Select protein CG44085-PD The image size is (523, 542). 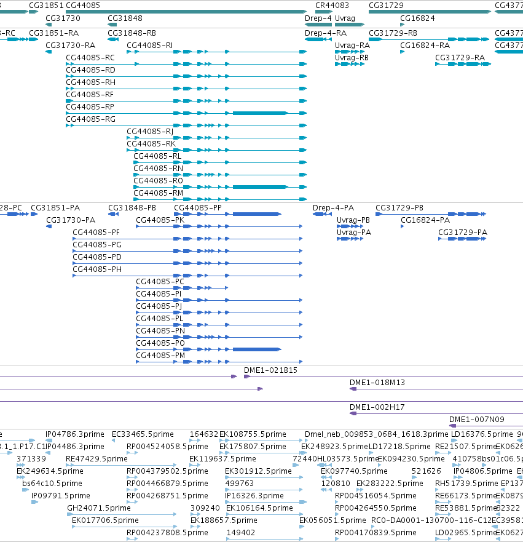97,257
